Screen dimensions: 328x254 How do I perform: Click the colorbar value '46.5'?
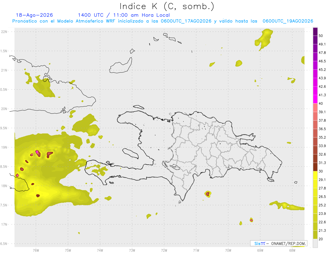click(322, 61)
